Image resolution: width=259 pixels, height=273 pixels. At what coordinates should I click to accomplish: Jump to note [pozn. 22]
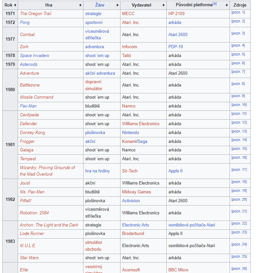(x=239, y=224)
